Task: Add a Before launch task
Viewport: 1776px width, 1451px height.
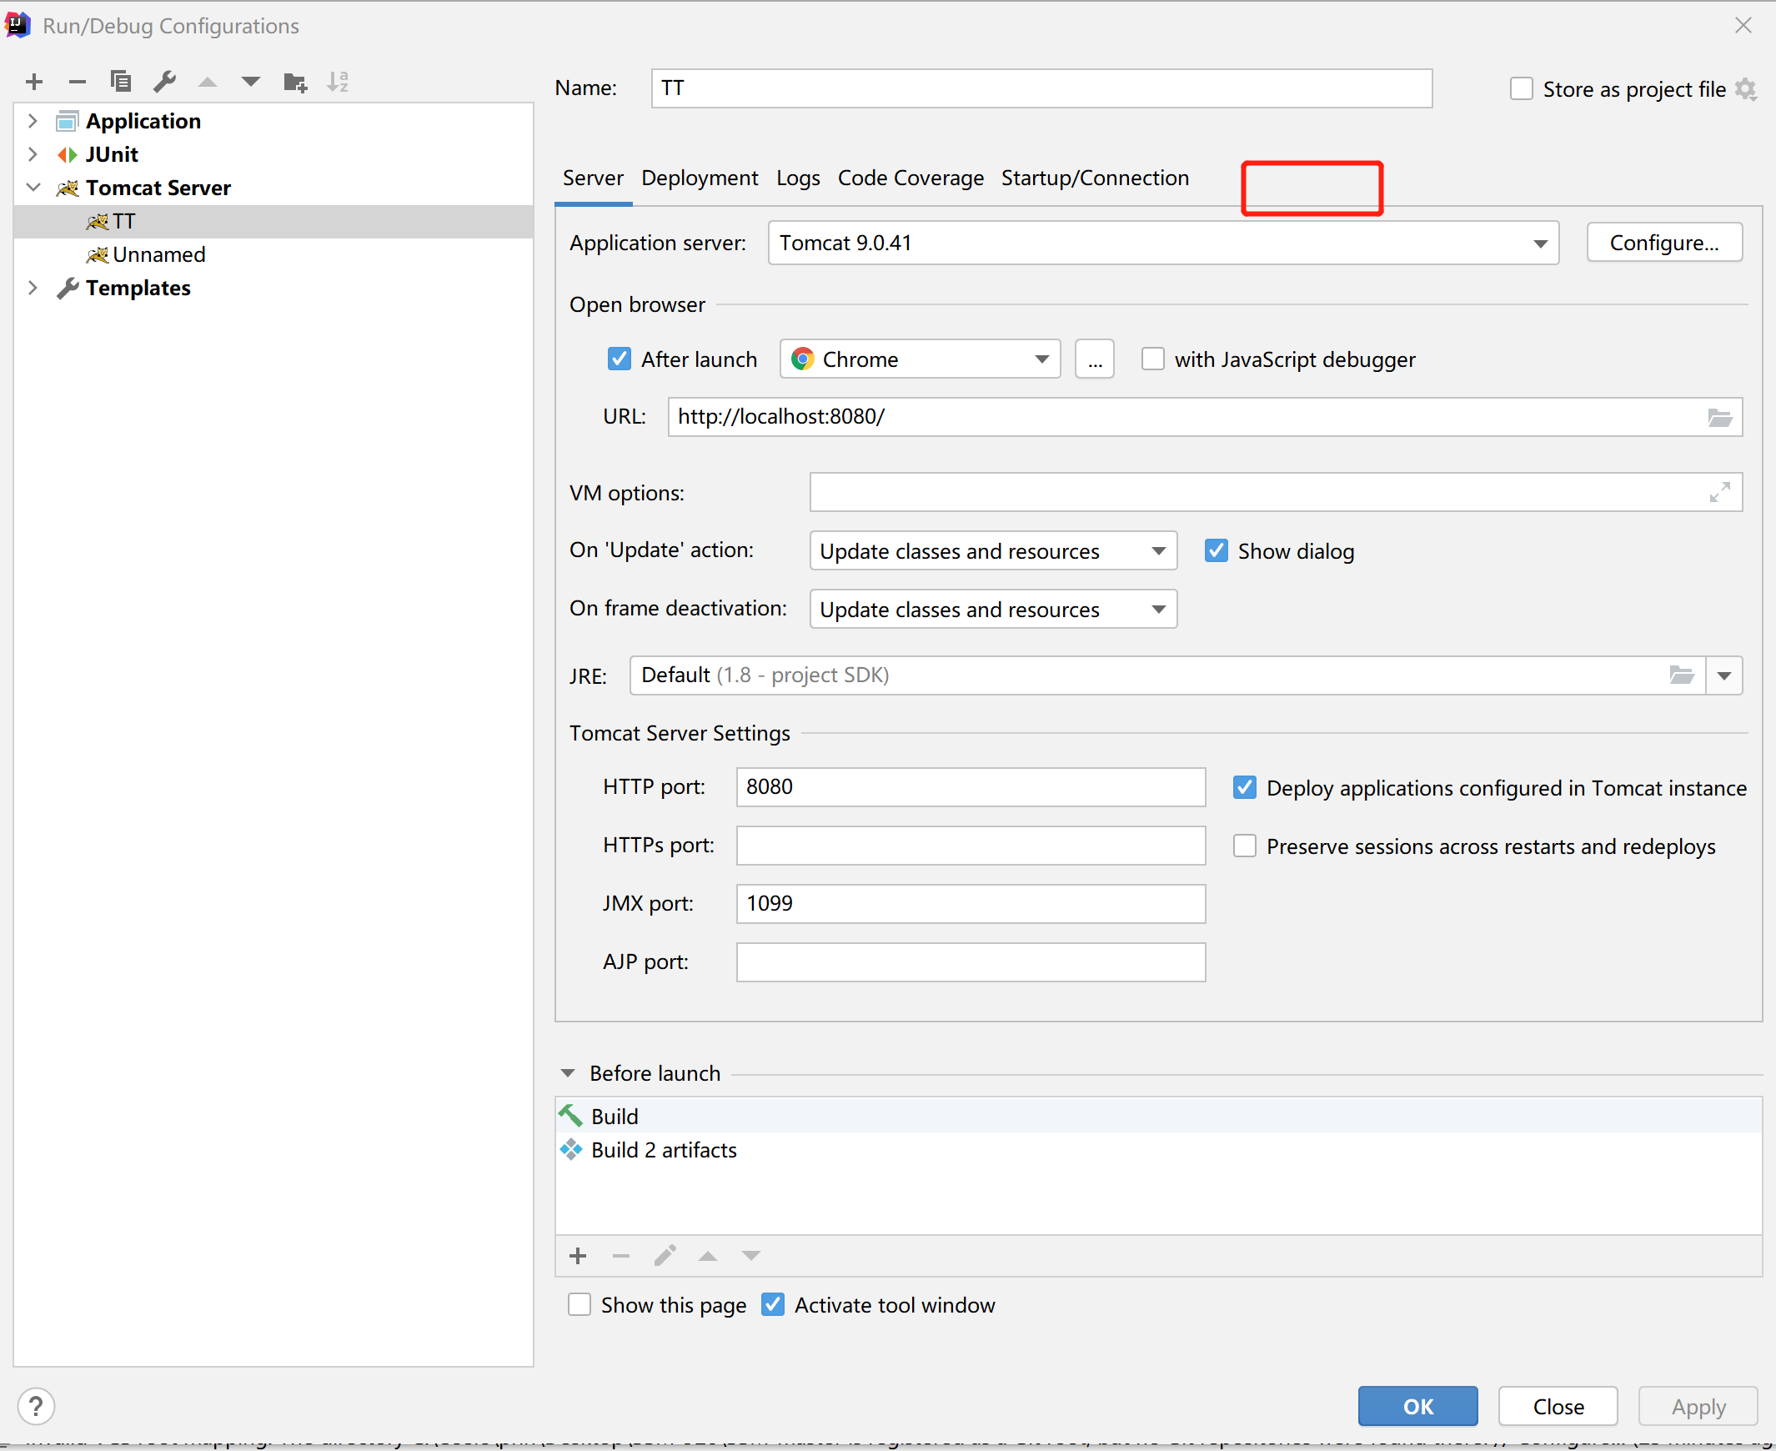Action: (x=579, y=1255)
